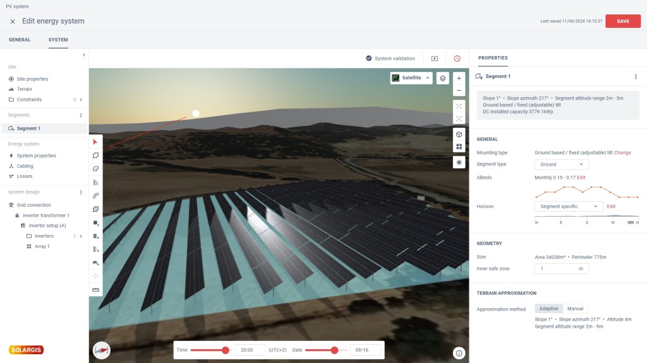Open Cabling in the Energy system section
Screen dimensions: 647x363
(x=25, y=166)
